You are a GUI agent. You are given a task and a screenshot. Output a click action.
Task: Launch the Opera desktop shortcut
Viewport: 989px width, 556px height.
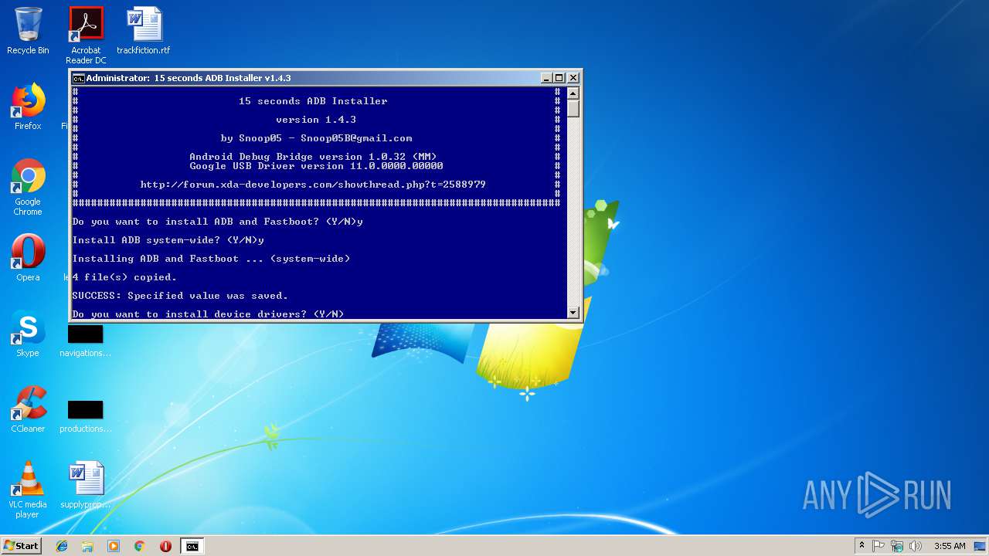pos(28,258)
